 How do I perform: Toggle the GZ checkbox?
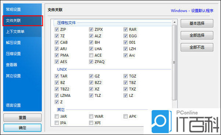click(91, 76)
